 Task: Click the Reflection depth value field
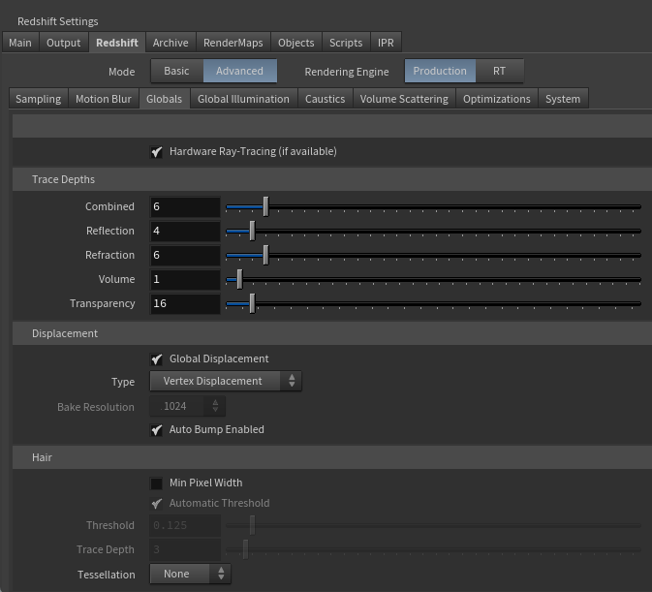(x=185, y=232)
